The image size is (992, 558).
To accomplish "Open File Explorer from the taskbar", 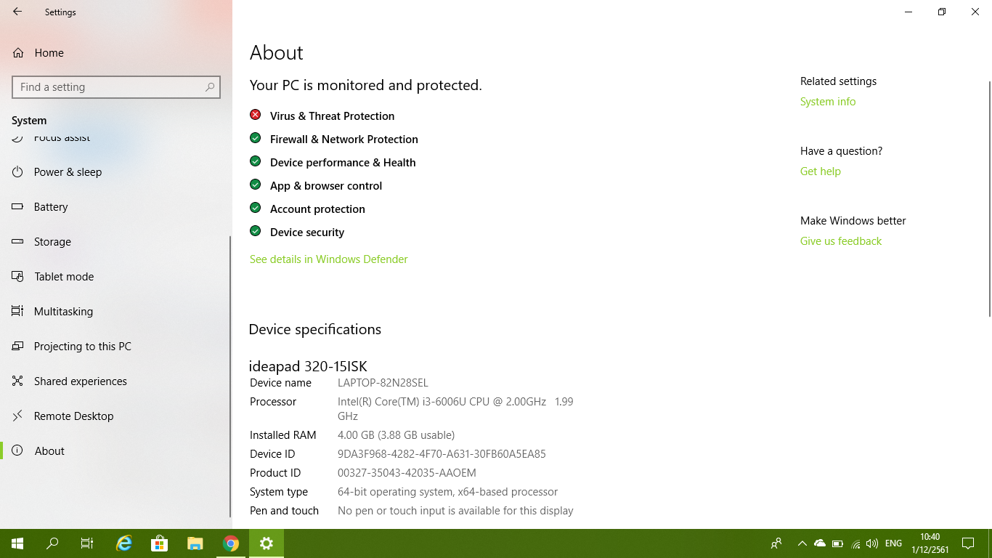I will point(195,543).
